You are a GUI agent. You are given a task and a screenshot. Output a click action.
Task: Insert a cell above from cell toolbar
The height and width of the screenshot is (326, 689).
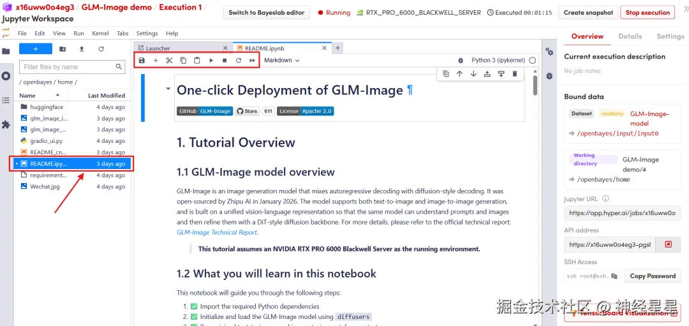487,74
